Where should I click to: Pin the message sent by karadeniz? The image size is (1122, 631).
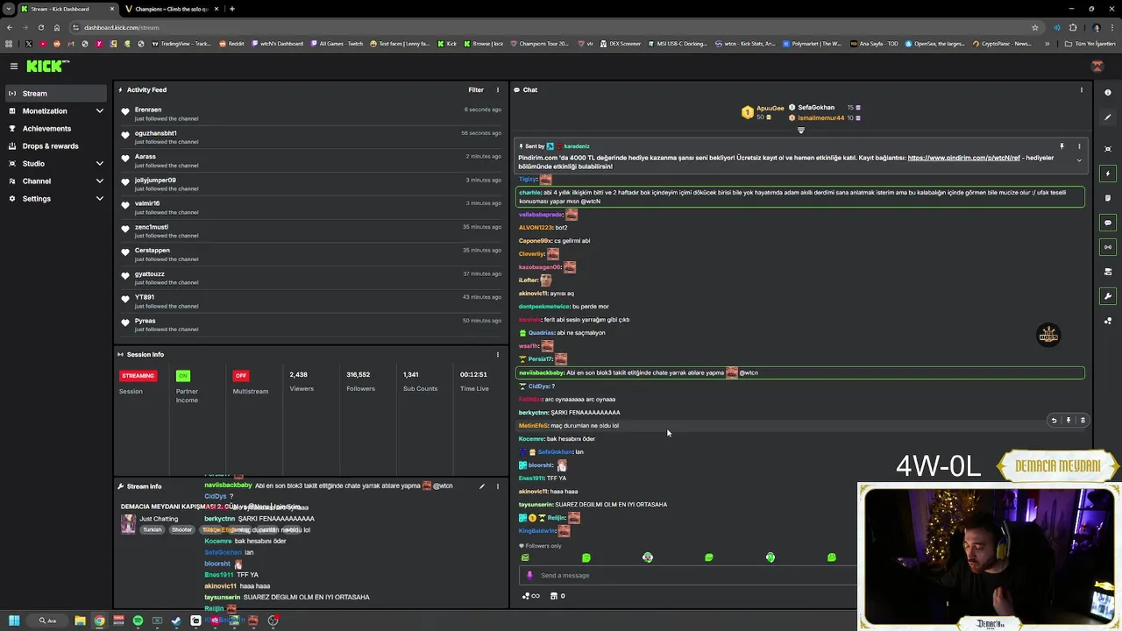pyautogui.click(x=1062, y=146)
